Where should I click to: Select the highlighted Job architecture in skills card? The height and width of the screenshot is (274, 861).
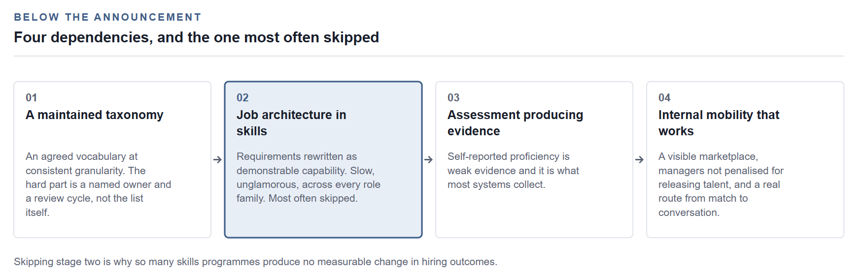[x=323, y=159]
